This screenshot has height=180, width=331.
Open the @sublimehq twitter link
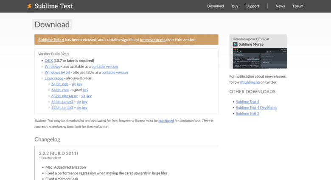tap(250, 82)
